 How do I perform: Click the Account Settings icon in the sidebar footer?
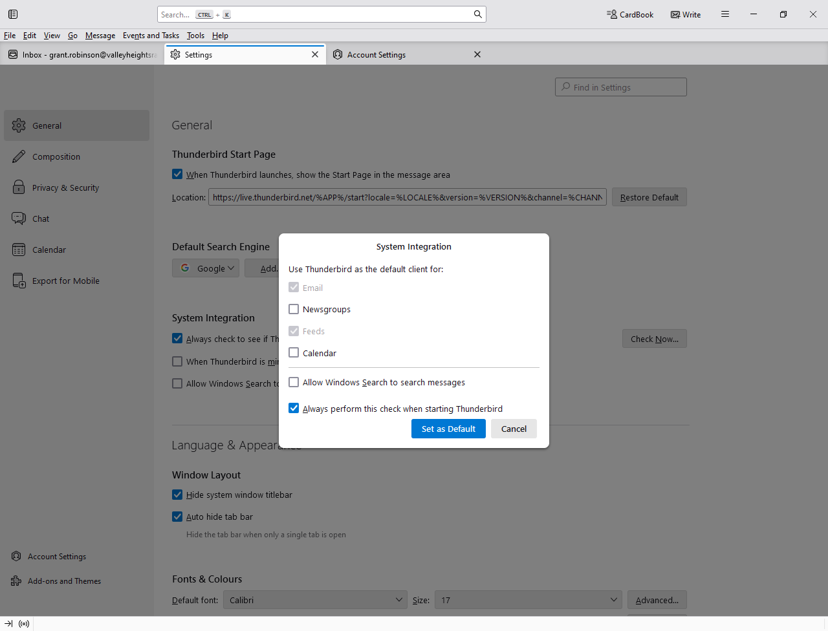[x=16, y=556]
